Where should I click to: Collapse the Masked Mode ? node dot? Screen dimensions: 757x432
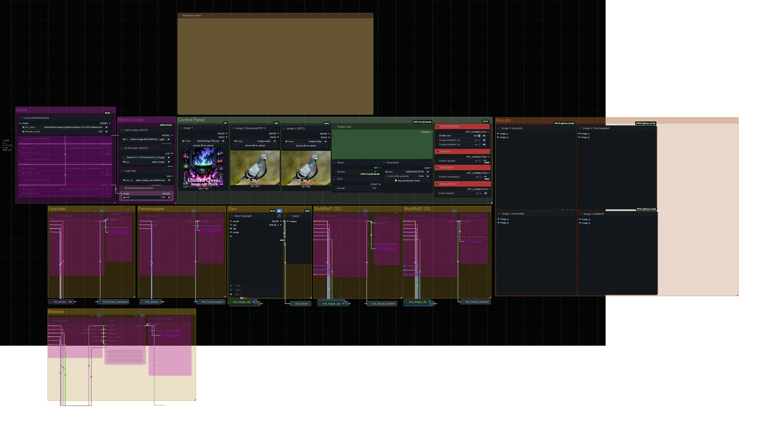(x=437, y=184)
